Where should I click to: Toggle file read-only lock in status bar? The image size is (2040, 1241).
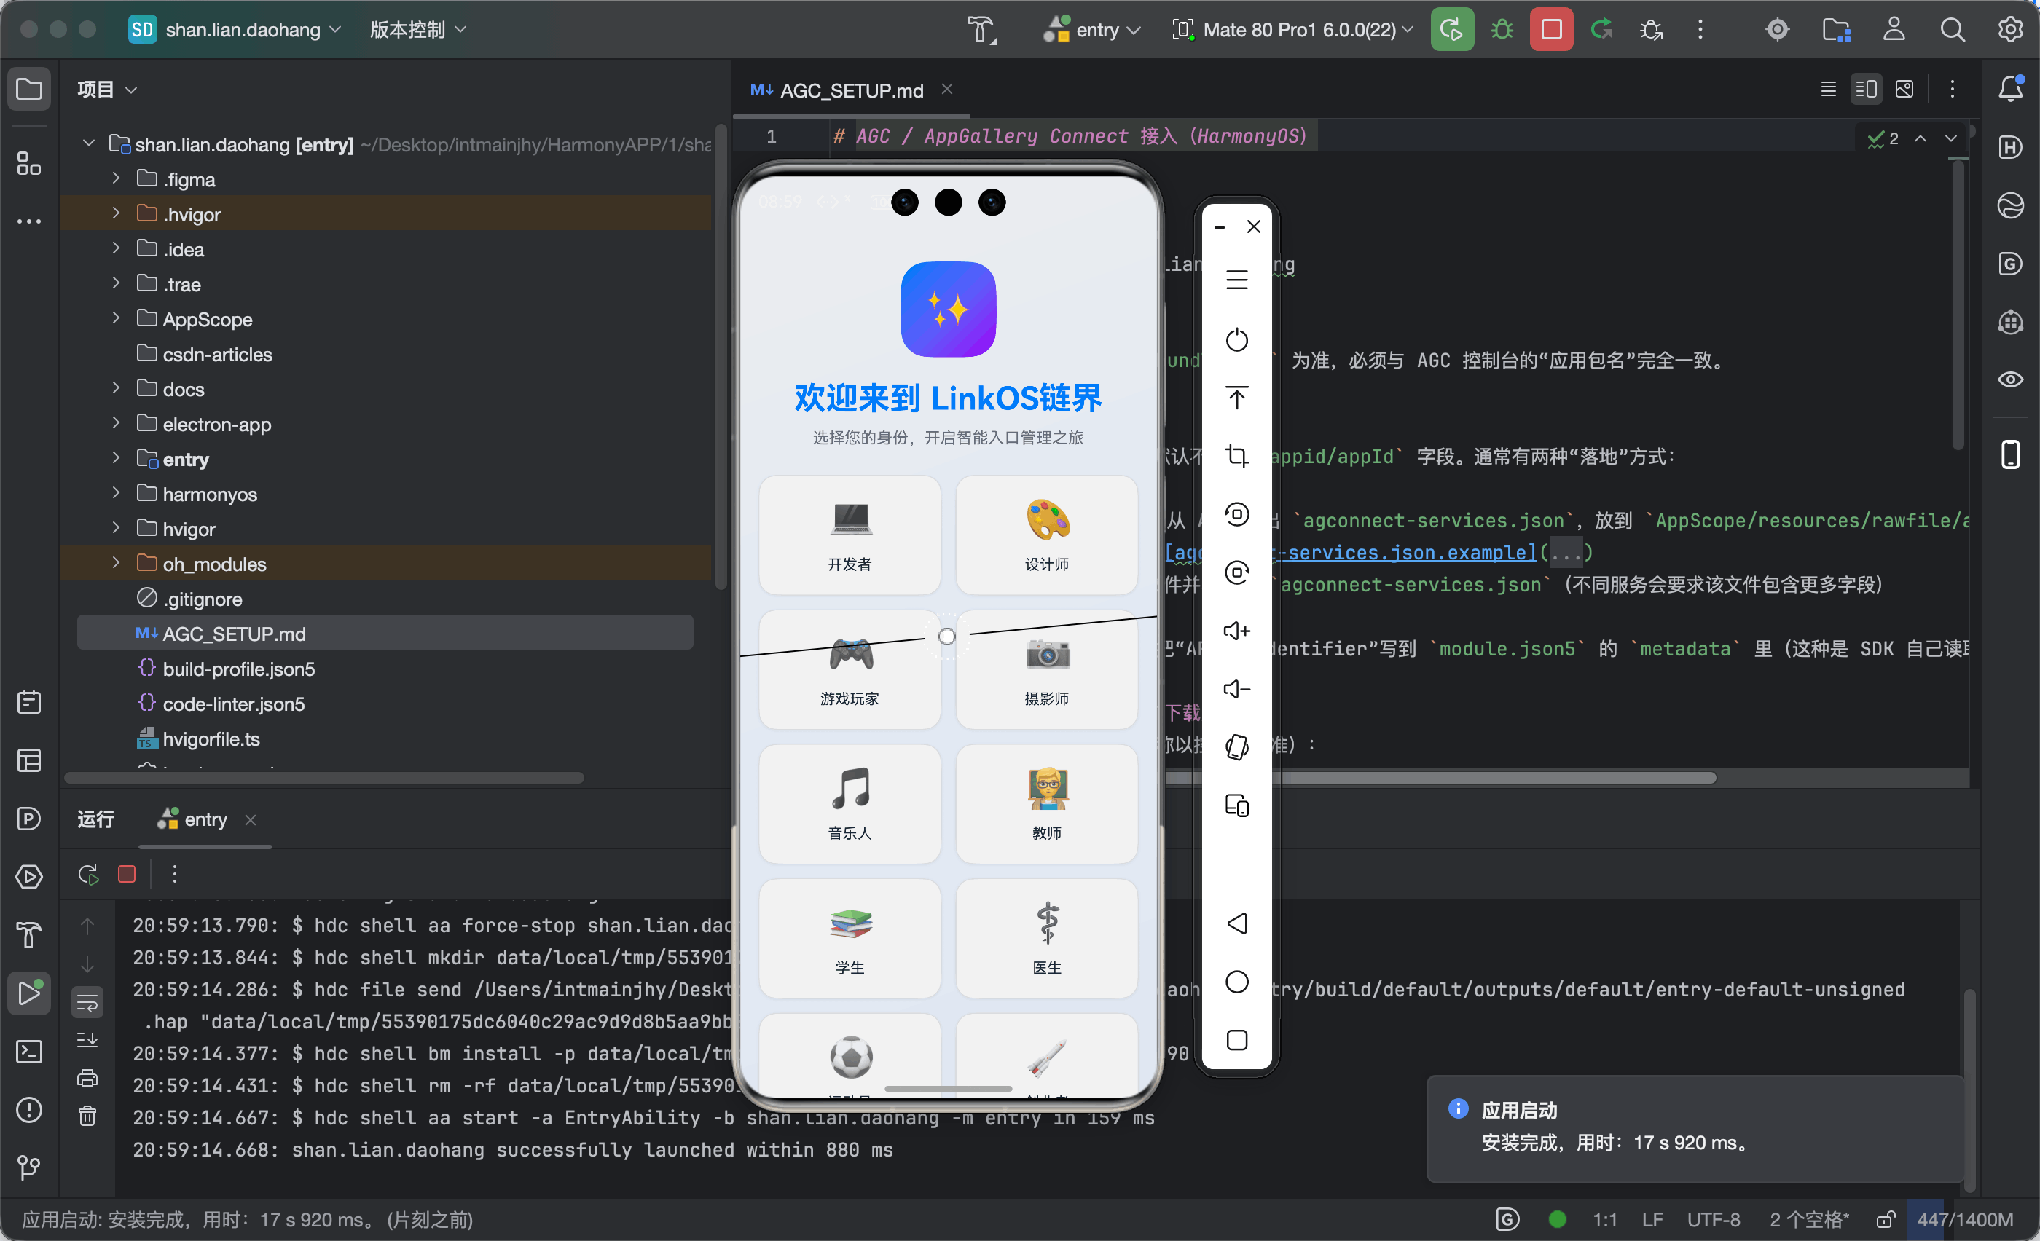[x=1886, y=1219]
